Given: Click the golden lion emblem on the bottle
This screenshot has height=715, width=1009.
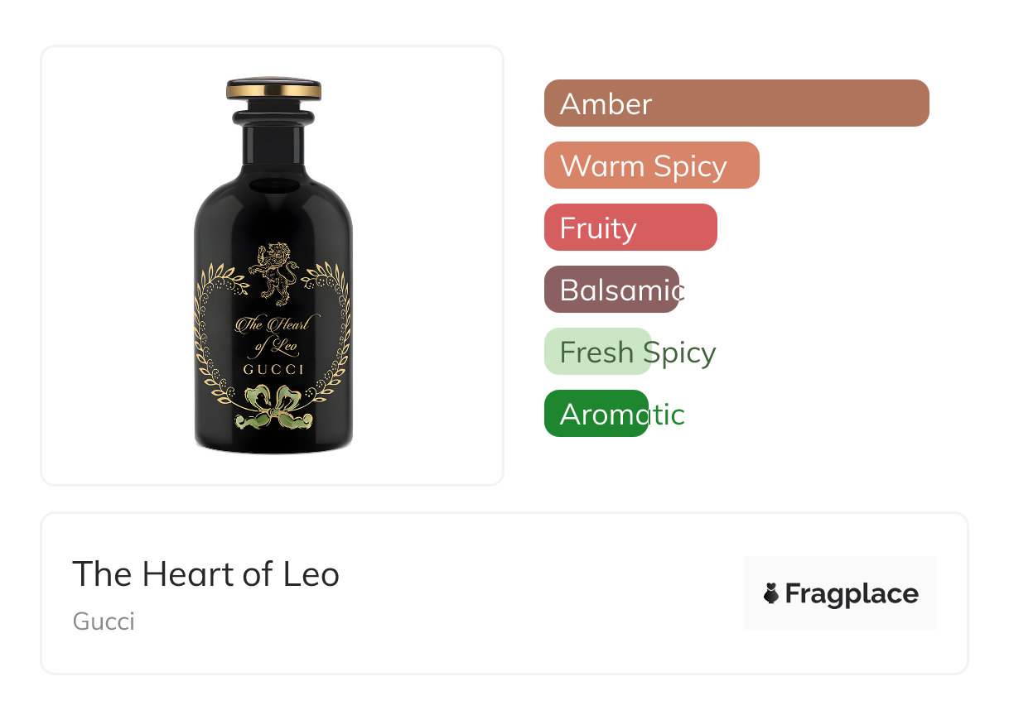Looking at the screenshot, I should click(x=273, y=273).
